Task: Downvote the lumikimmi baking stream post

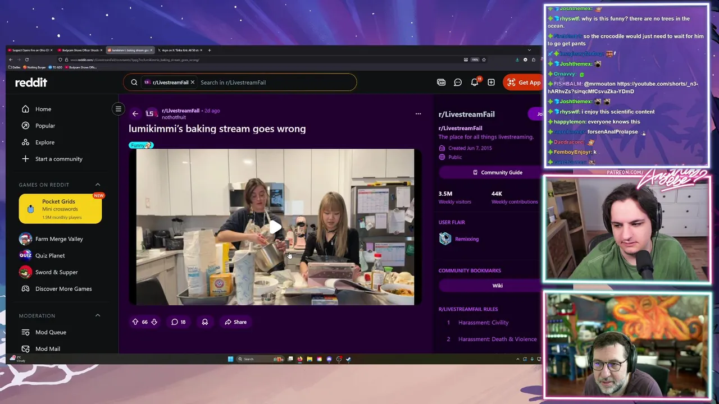Action: 154,322
